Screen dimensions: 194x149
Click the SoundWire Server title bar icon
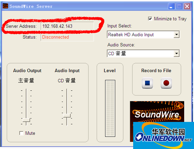[5, 6]
